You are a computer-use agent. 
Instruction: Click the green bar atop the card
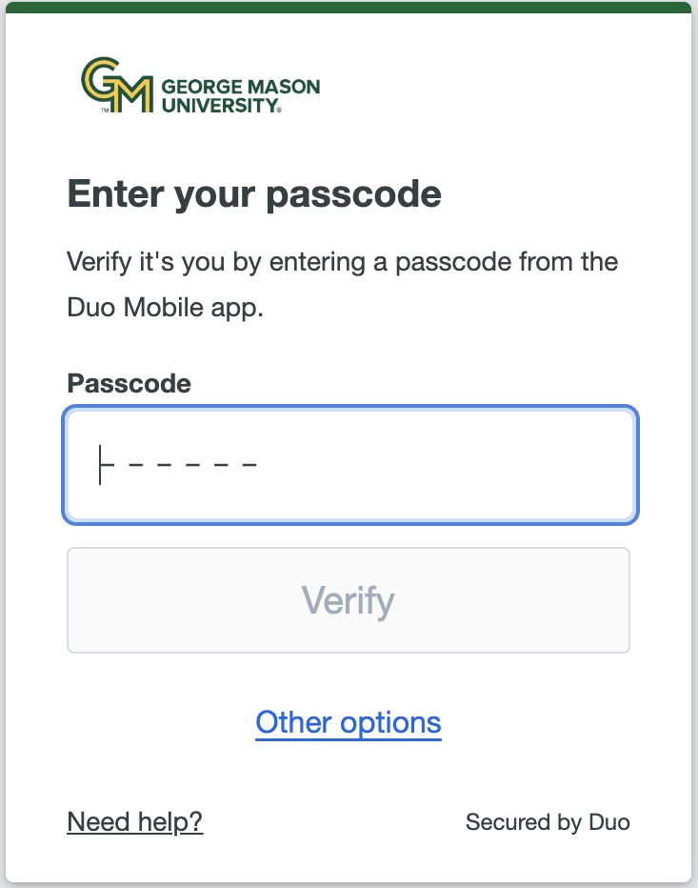[x=349, y=8]
